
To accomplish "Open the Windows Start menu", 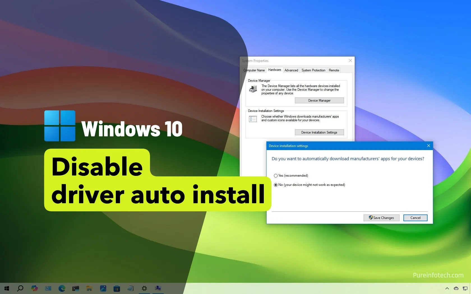I will pyautogui.click(x=7, y=288).
